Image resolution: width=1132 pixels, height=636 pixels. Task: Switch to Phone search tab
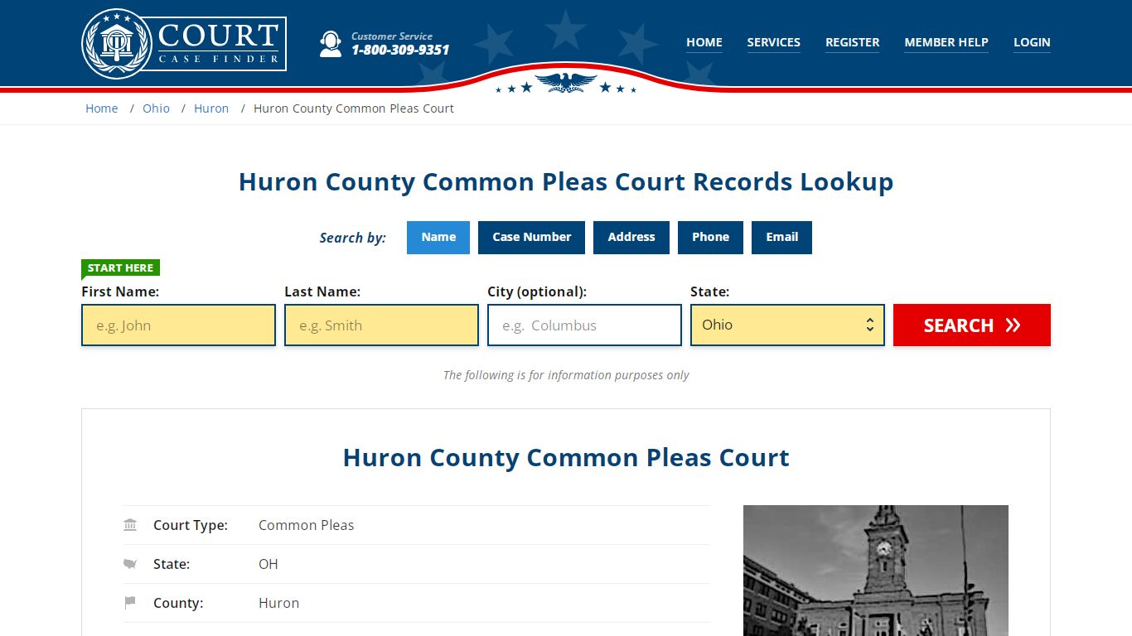pyautogui.click(x=711, y=237)
